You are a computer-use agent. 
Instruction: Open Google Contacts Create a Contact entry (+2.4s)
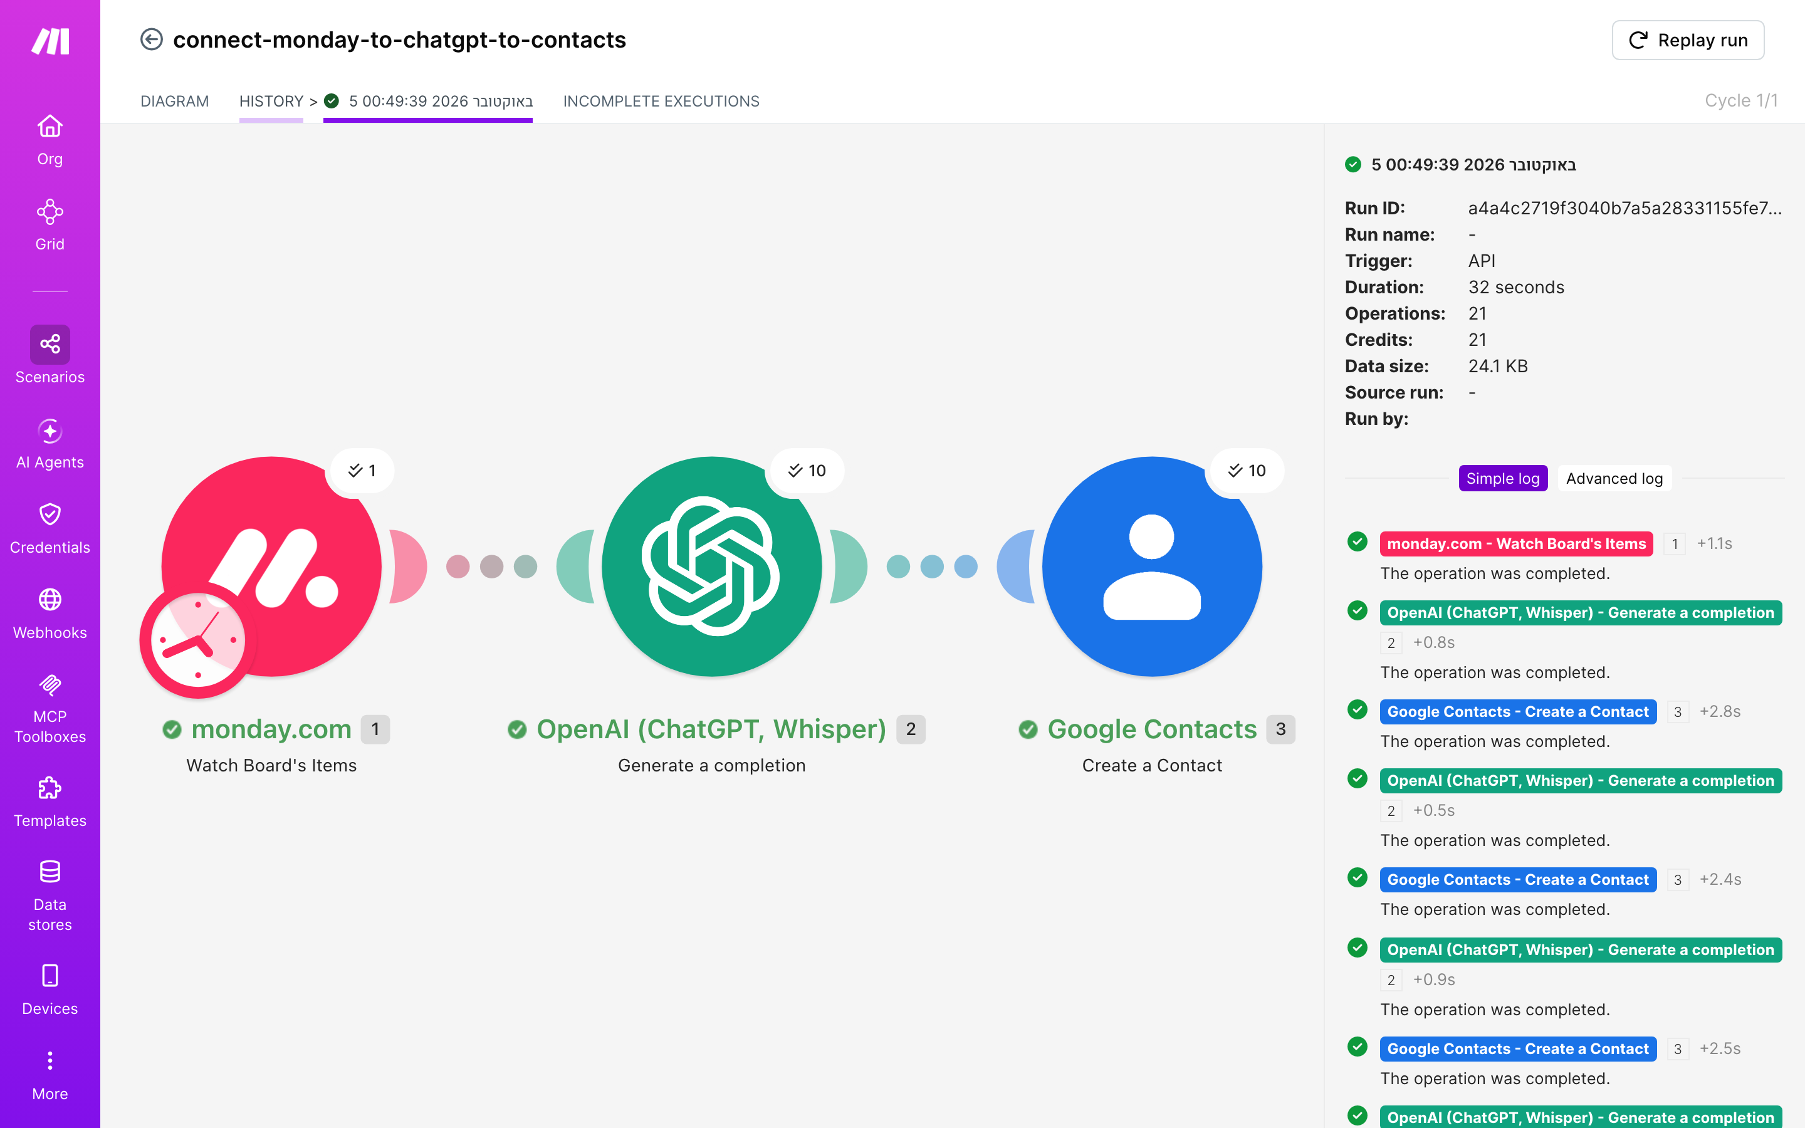pos(1518,879)
